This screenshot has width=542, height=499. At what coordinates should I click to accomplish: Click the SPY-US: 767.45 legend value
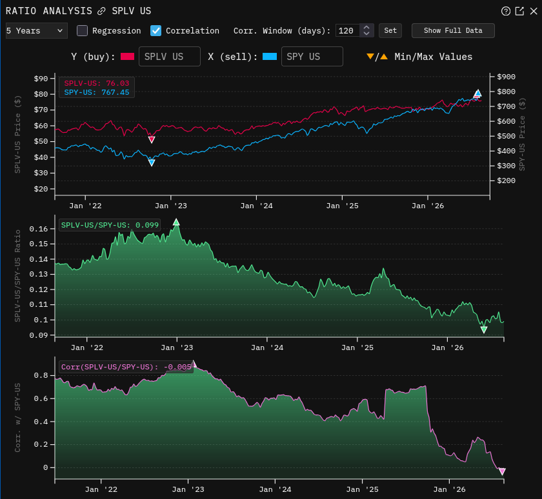click(x=96, y=92)
